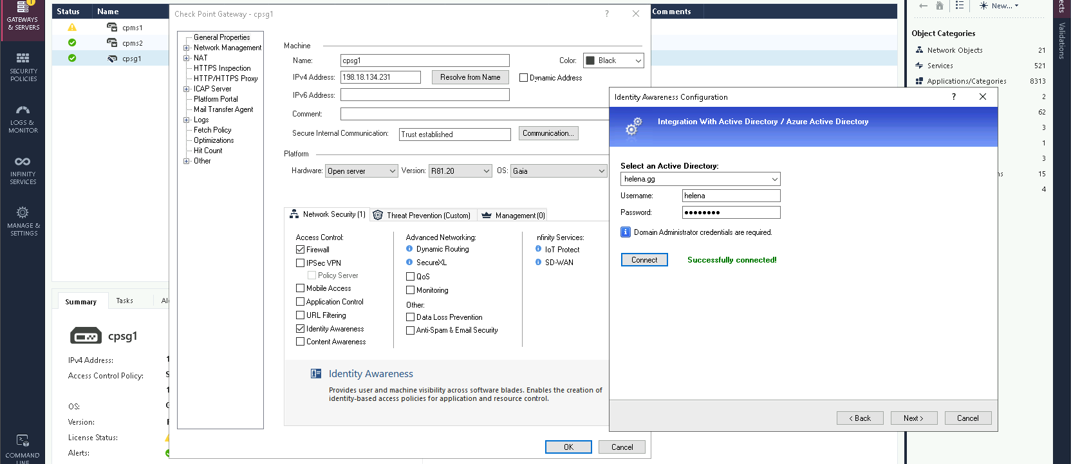Screen dimensions: 1071x464
Task: Switch to the Management (0) tab
Action: point(513,216)
